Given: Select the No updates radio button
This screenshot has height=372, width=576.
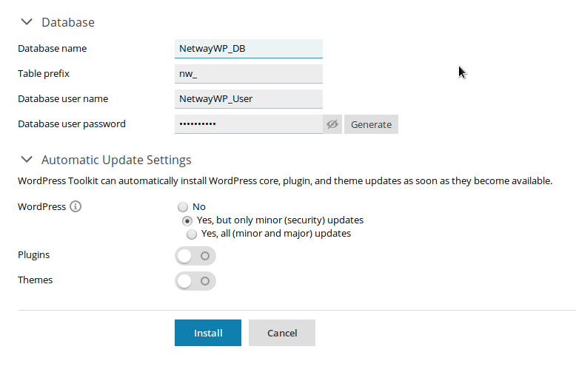Looking at the screenshot, I should (x=182, y=207).
